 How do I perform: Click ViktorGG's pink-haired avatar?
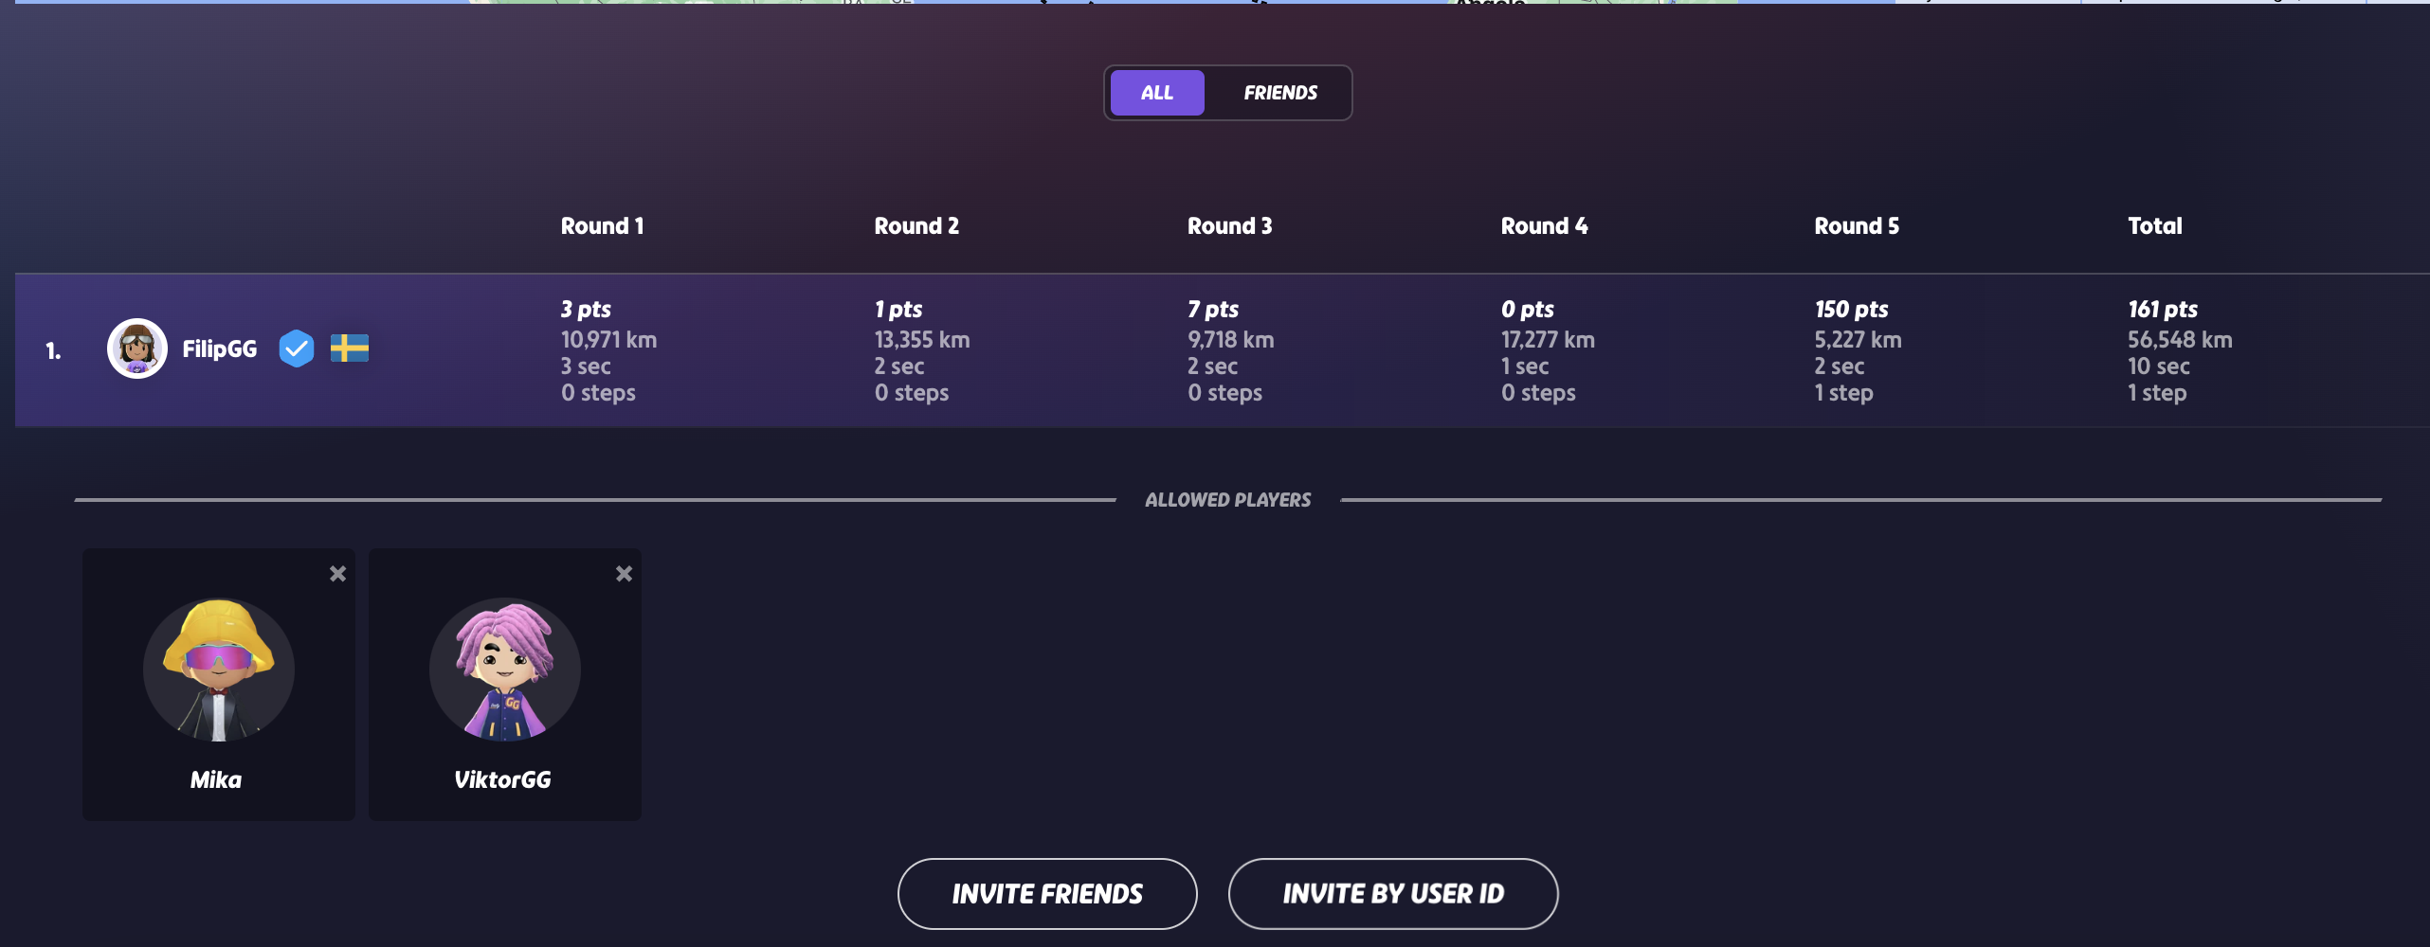point(505,670)
